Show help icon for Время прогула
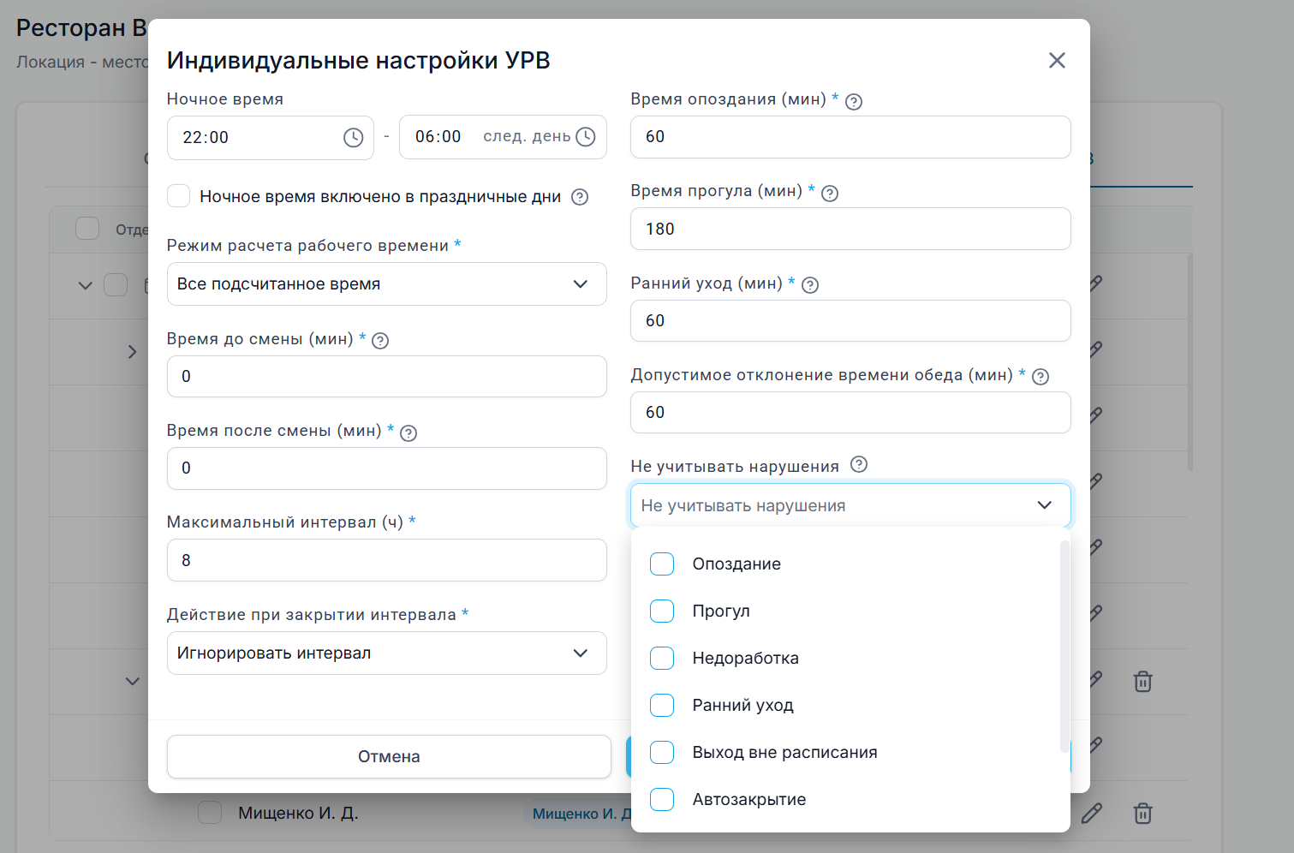Viewport: 1294px width, 853px height. 830,193
